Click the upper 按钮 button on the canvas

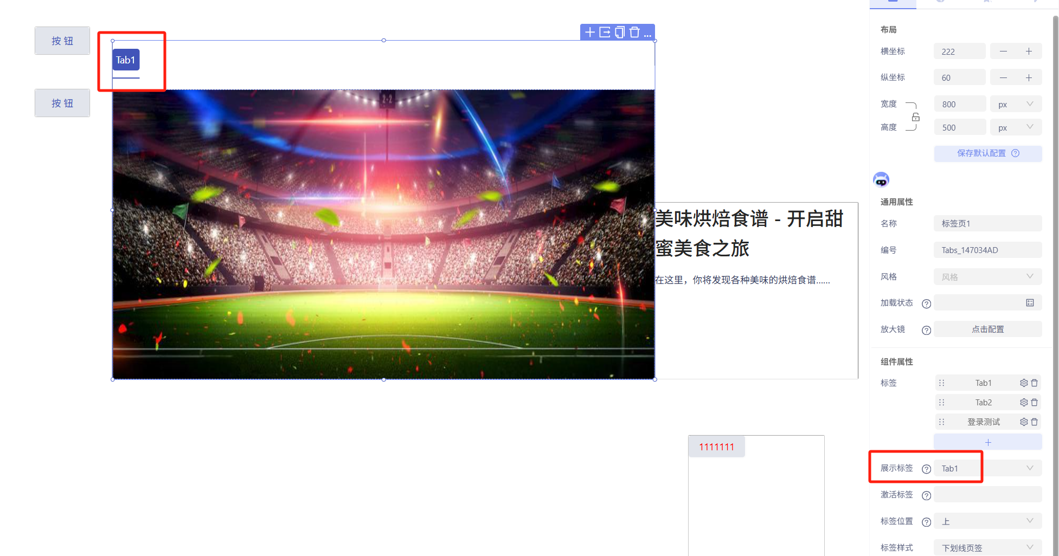click(x=62, y=41)
